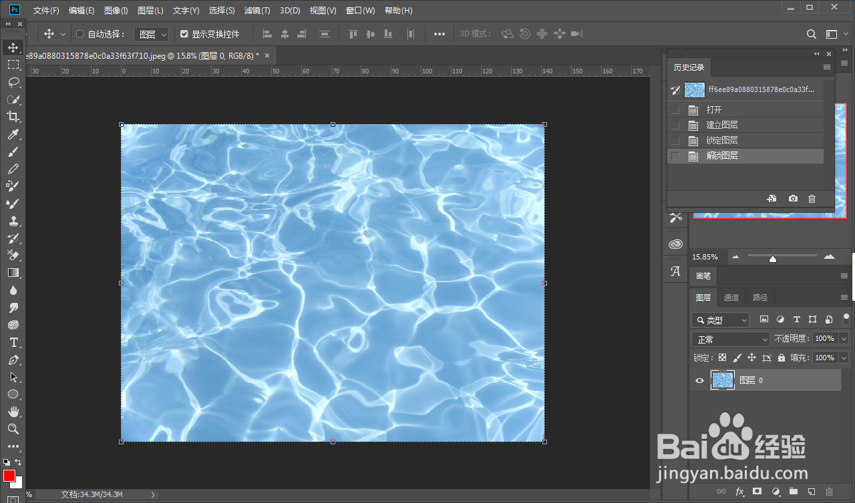Open Creative Cloud Libraries panel icon
Screen dimensions: 855x503
click(676, 244)
